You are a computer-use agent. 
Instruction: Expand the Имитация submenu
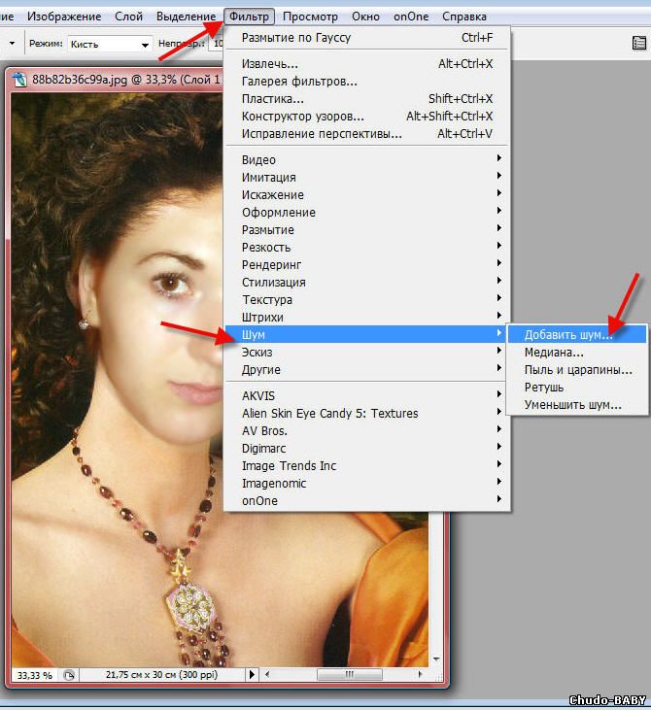pos(367,178)
